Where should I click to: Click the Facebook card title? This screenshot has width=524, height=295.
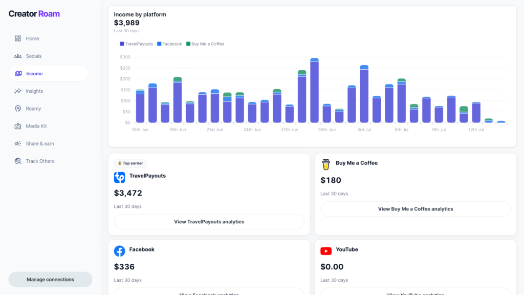142,249
